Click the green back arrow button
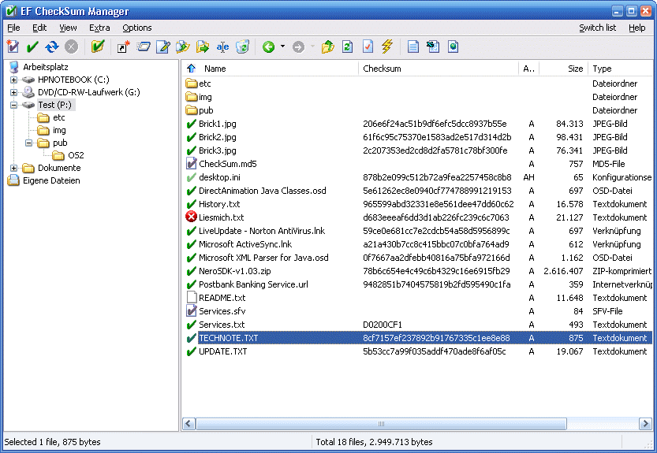The height and width of the screenshot is (453, 657). tap(269, 46)
